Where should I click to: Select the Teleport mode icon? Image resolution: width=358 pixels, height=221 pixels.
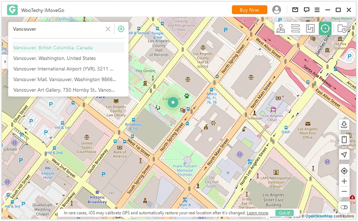[325, 29]
